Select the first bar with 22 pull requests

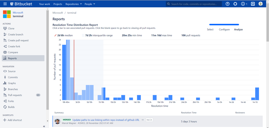[64, 72]
